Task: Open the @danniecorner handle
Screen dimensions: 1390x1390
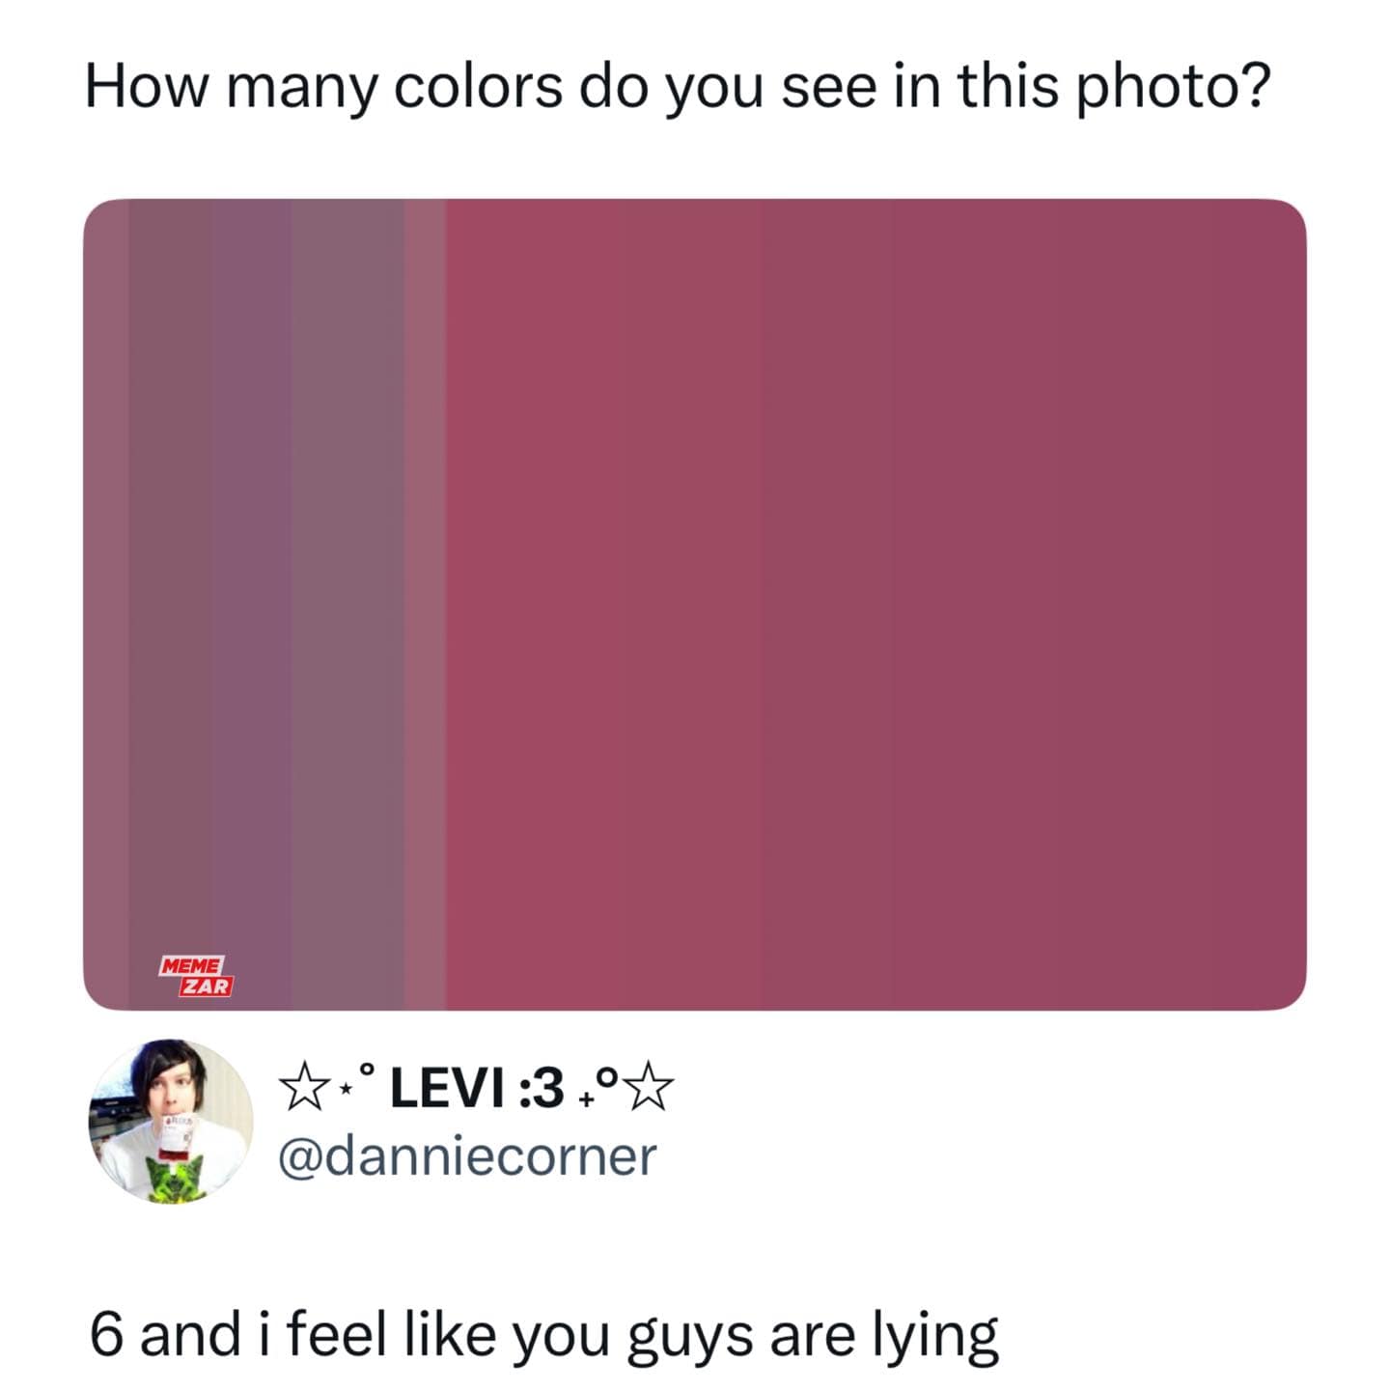Action: [467, 1156]
